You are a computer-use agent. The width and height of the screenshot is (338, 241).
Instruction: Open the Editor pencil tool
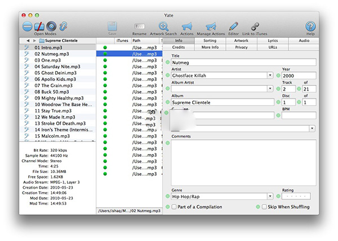point(233,26)
